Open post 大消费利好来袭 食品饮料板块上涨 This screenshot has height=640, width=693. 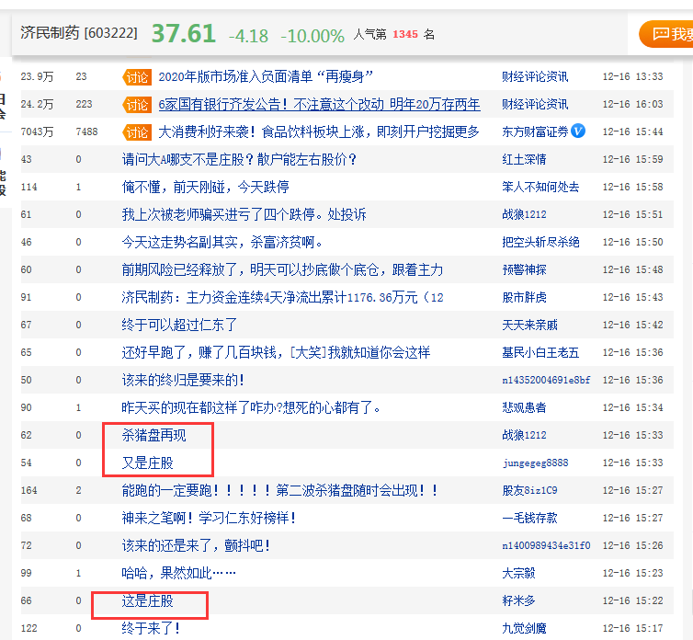tap(319, 131)
